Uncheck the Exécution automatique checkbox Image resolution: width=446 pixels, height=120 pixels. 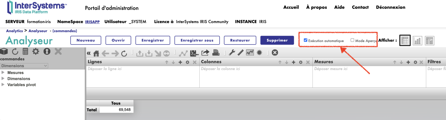tap(306, 40)
